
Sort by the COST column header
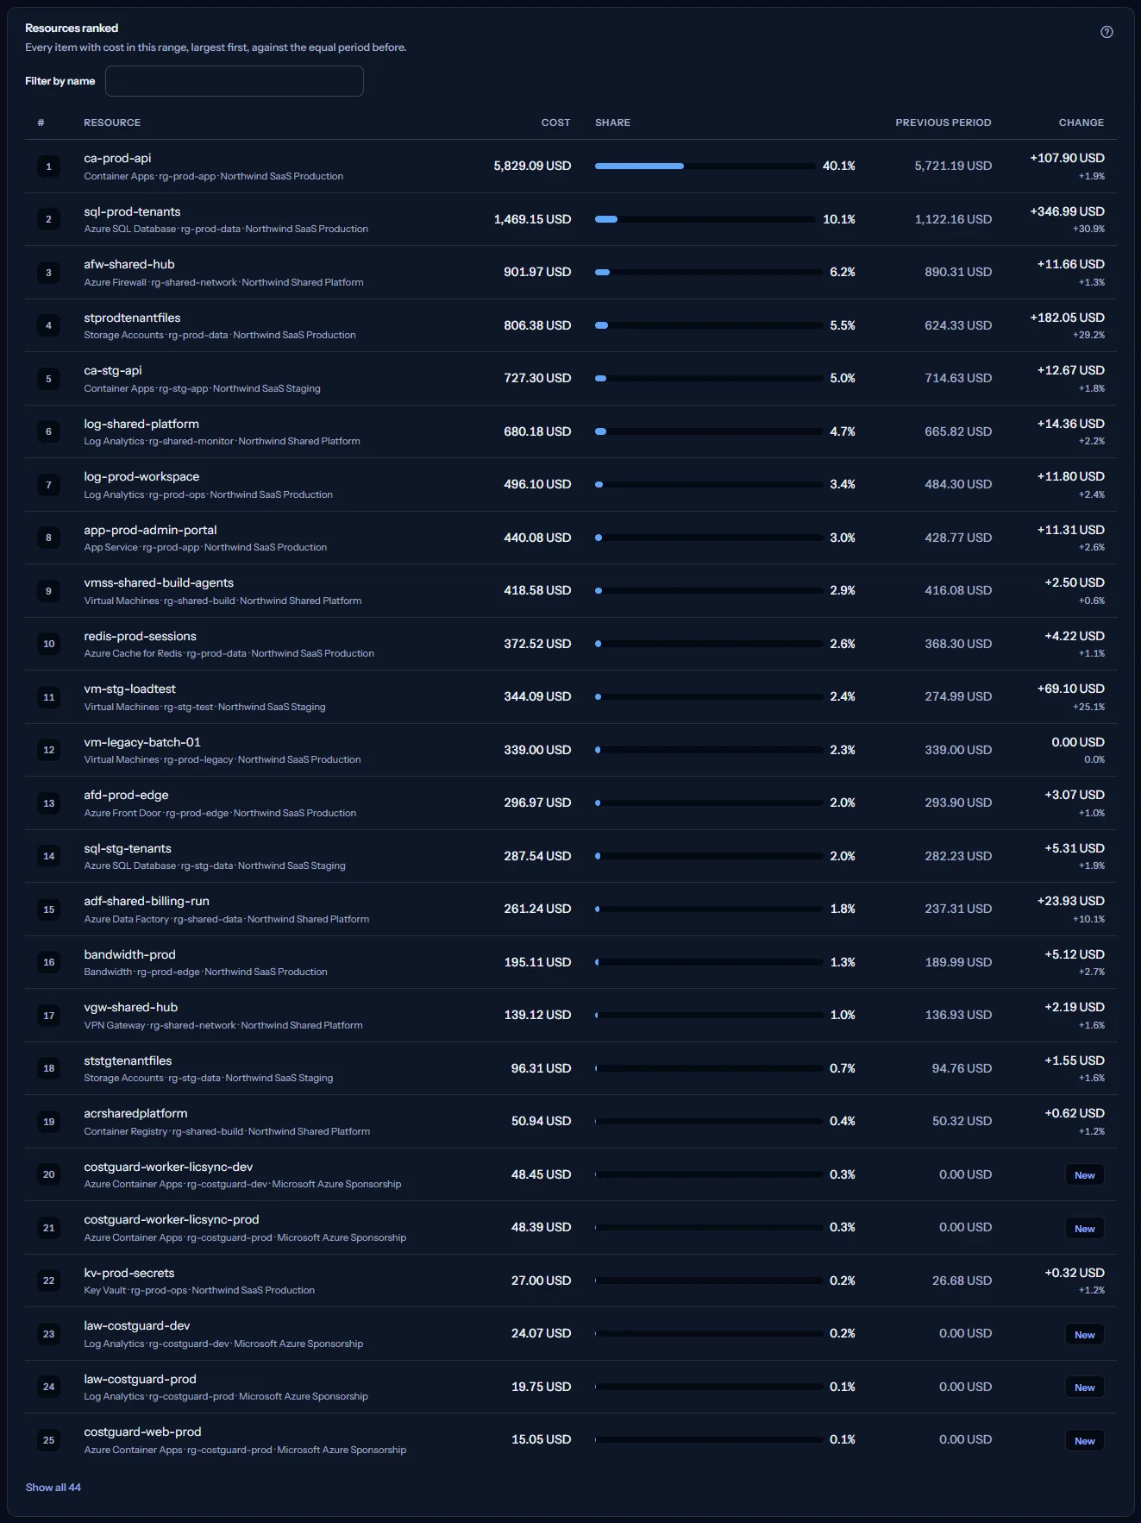[555, 123]
